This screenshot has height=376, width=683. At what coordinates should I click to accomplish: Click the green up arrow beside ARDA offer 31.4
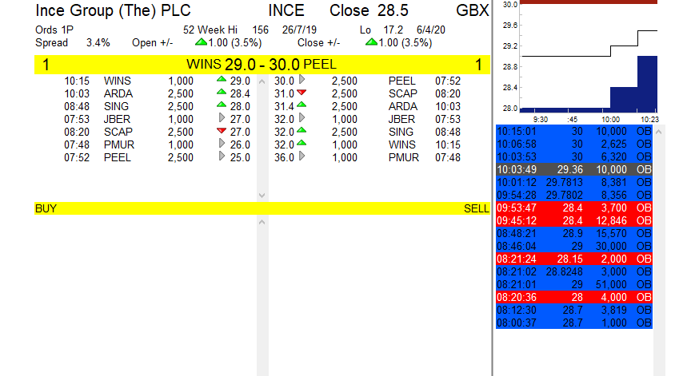click(302, 105)
